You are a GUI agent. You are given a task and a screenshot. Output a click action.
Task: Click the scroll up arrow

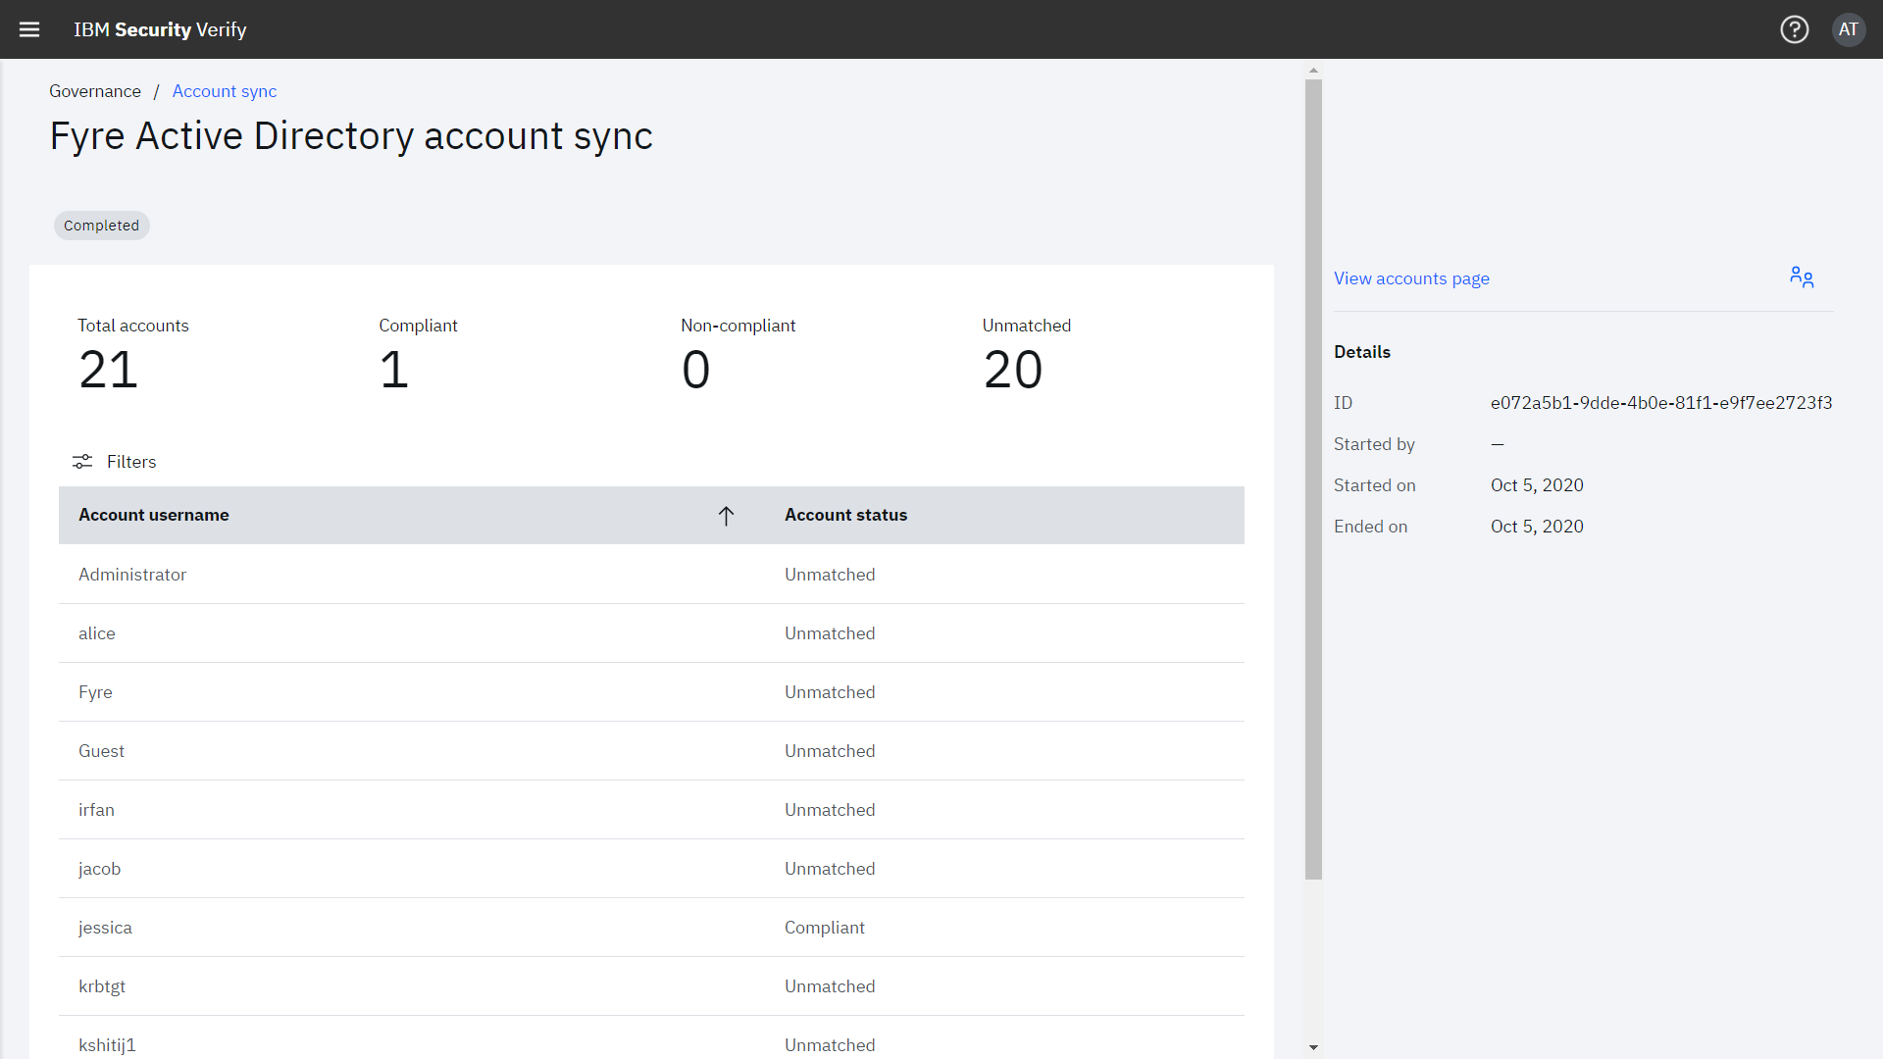pyautogui.click(x=1313, y=71)
